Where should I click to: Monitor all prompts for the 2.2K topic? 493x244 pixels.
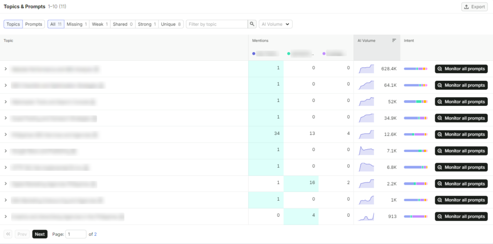tap(461, 184)
